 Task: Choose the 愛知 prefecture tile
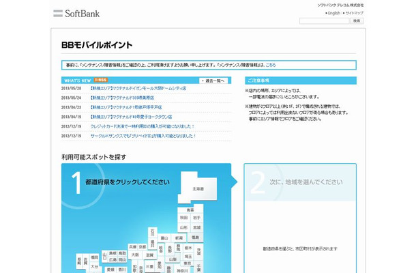coord(160,265)
